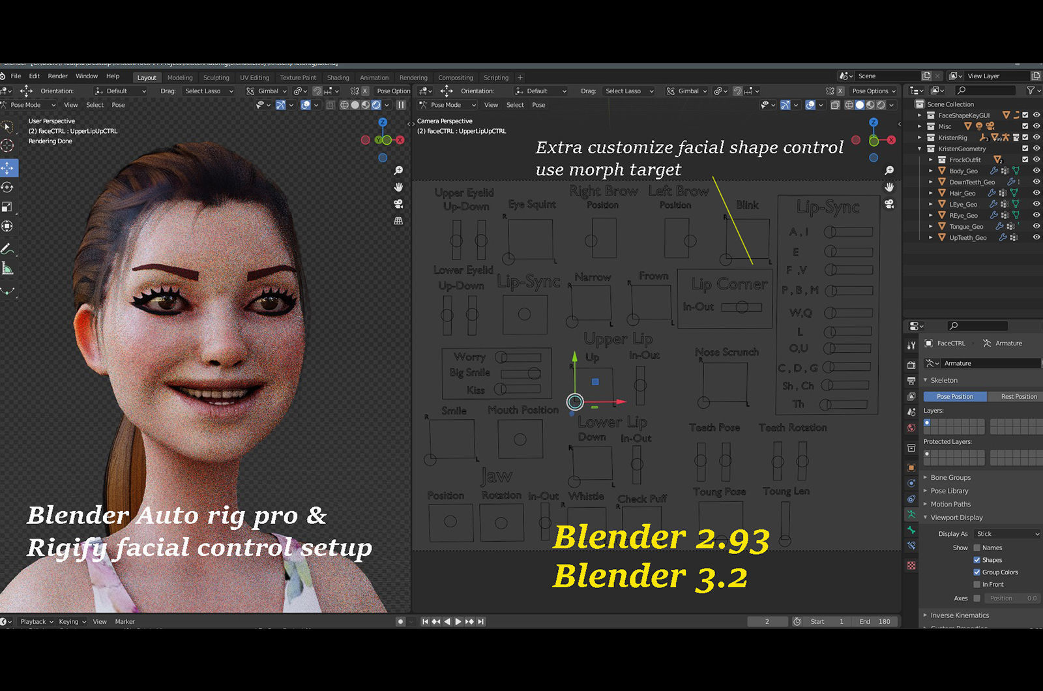Select the Rotate tool in left toolbar
Screen dimensions: 1043x691
point(7,187)
